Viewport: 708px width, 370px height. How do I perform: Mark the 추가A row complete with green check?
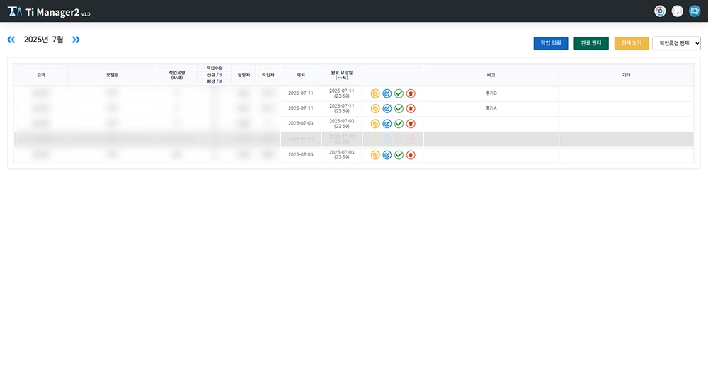coord(399,109)
